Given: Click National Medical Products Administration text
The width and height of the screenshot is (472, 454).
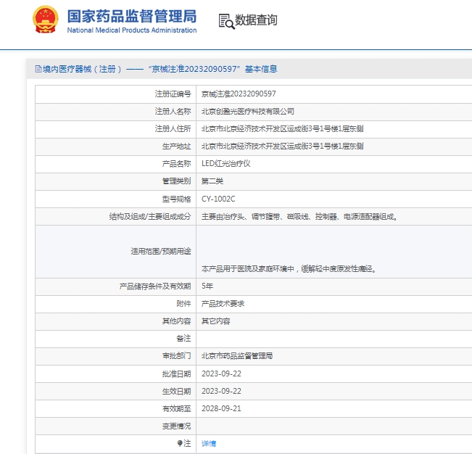Looking at the screenshot, I should coord(132,30).
